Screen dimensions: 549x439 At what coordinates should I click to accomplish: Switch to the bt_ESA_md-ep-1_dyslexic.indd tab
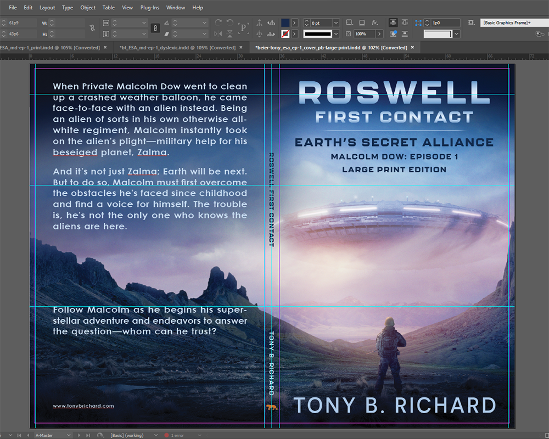click(177, 48)
